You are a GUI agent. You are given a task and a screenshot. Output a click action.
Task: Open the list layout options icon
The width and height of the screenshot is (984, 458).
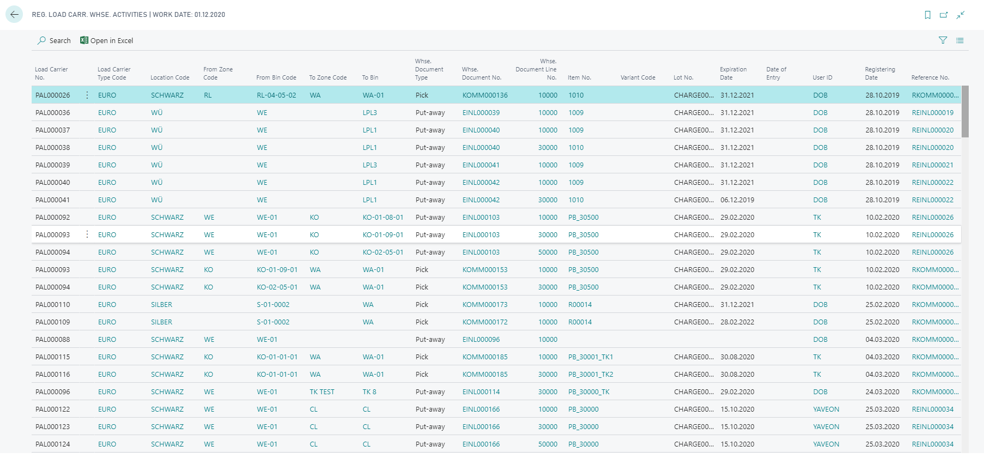click(x=960, y=40)
